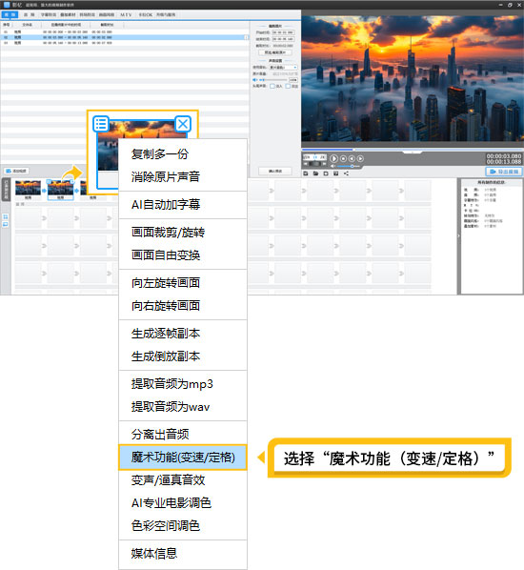Select the first video thumbnail in the timeline
524x570 pixels.
[28, 188]
